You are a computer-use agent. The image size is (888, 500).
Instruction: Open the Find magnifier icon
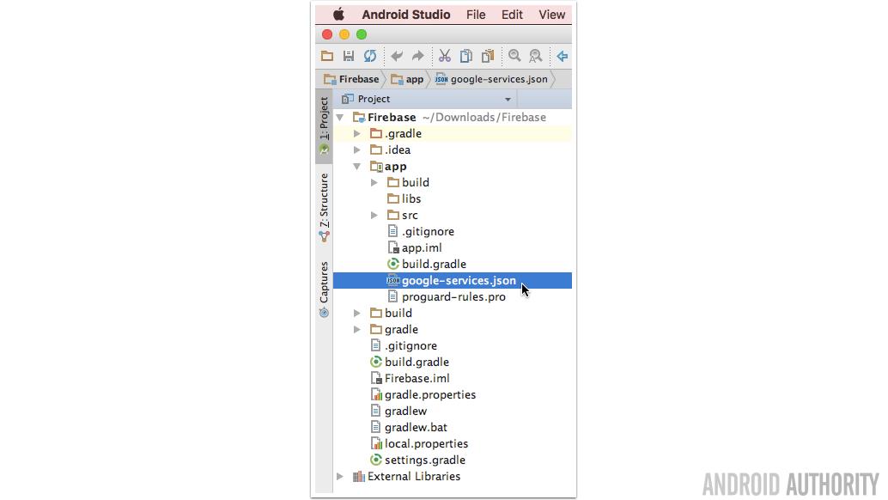(x=514, y=55)
